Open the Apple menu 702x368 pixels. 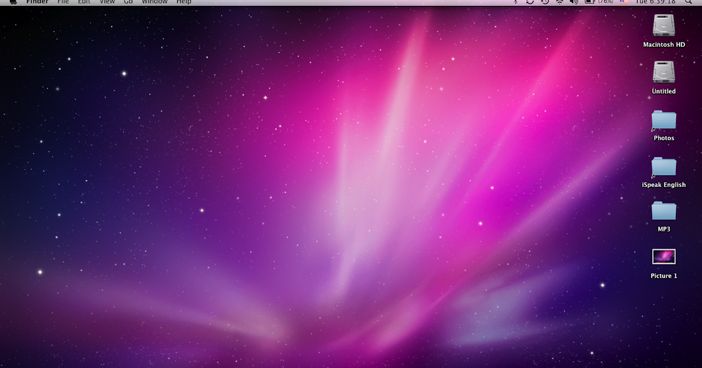tap(13, 2)
